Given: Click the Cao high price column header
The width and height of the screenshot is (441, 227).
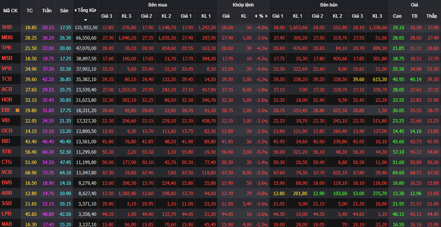Looking at the screenshot, I should tap(397, 16).
